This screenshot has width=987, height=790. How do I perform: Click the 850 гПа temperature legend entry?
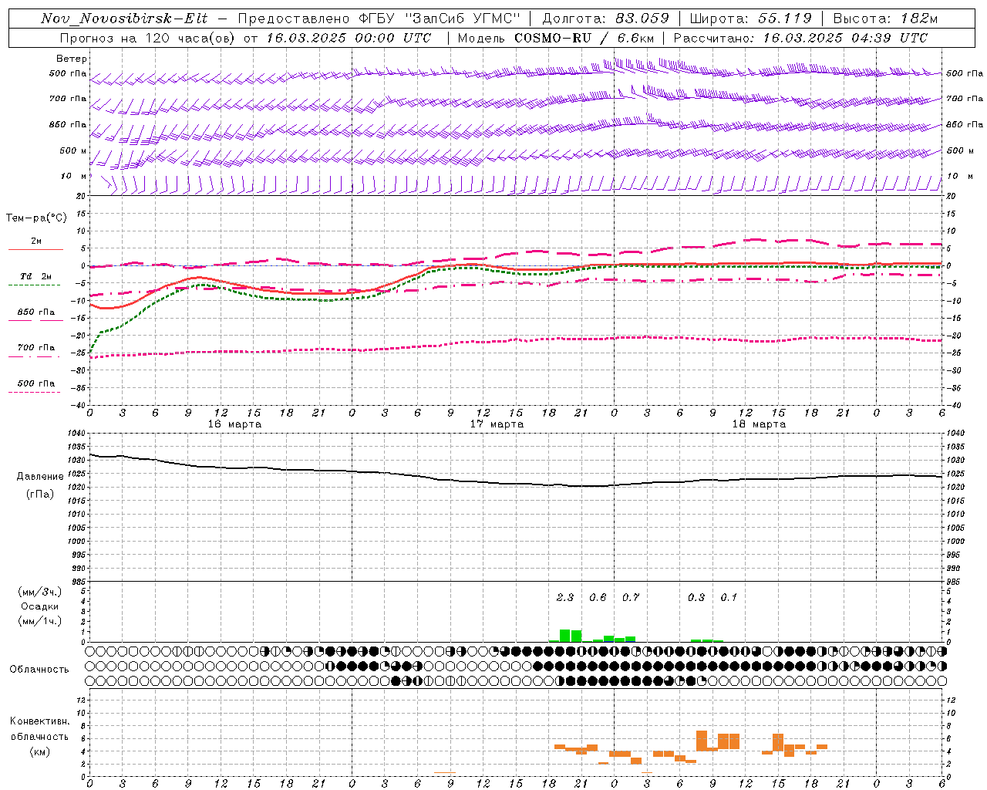coord(36,312)
